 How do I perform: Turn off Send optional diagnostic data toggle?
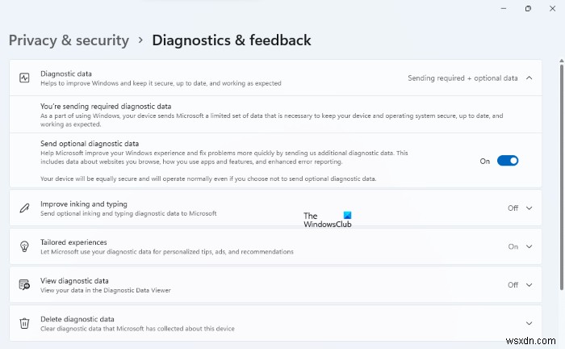(x=508, y=161)
